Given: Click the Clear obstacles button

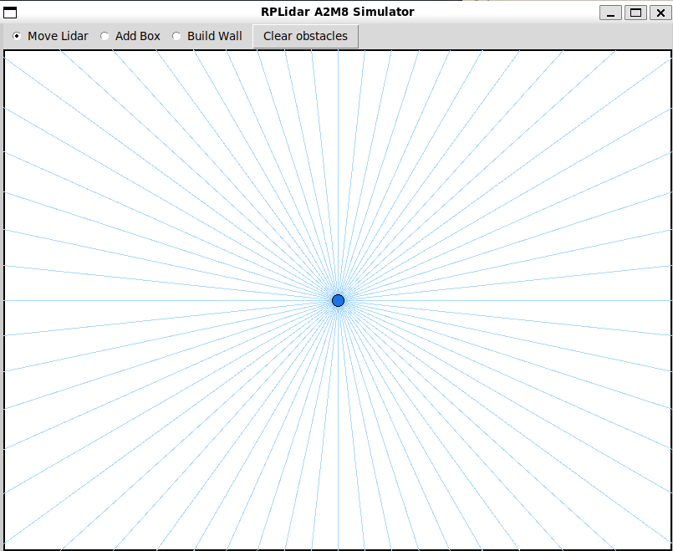Looking at the screenshot, I should [305, 37].
